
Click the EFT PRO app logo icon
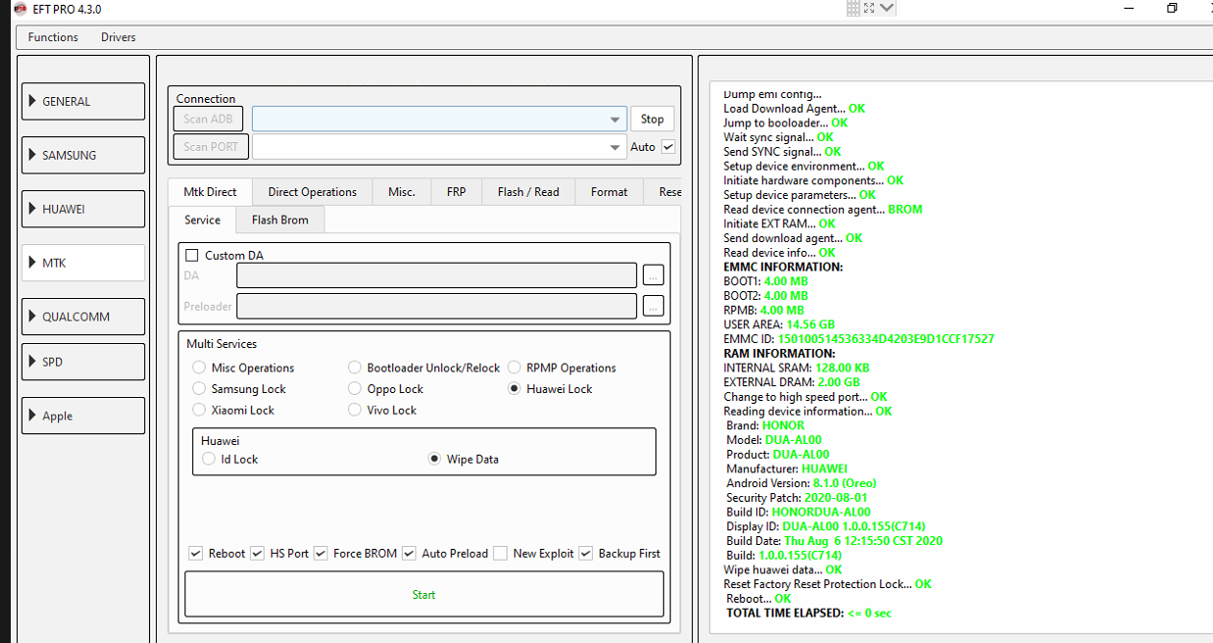20,9
